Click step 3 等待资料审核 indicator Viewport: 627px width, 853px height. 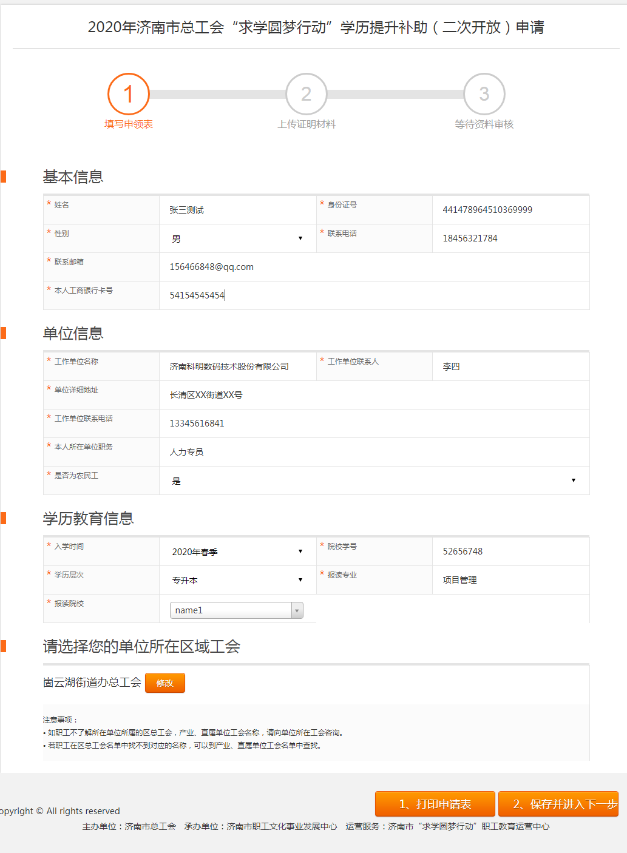[483, 94]
